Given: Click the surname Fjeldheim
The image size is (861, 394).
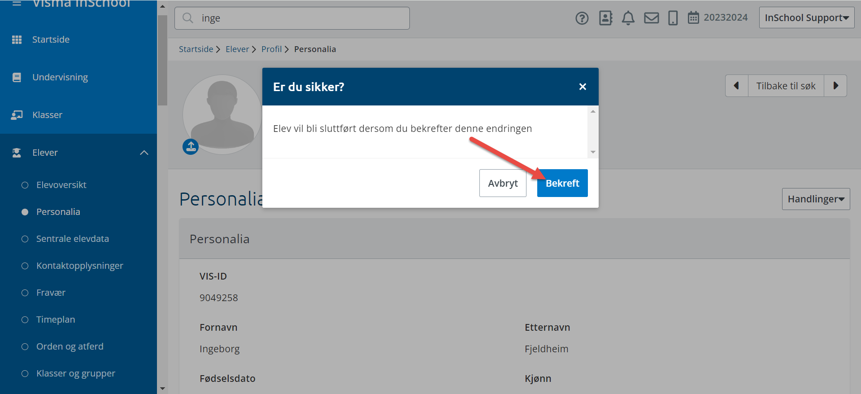Looking at the screenshot, I should pos(547,349).
